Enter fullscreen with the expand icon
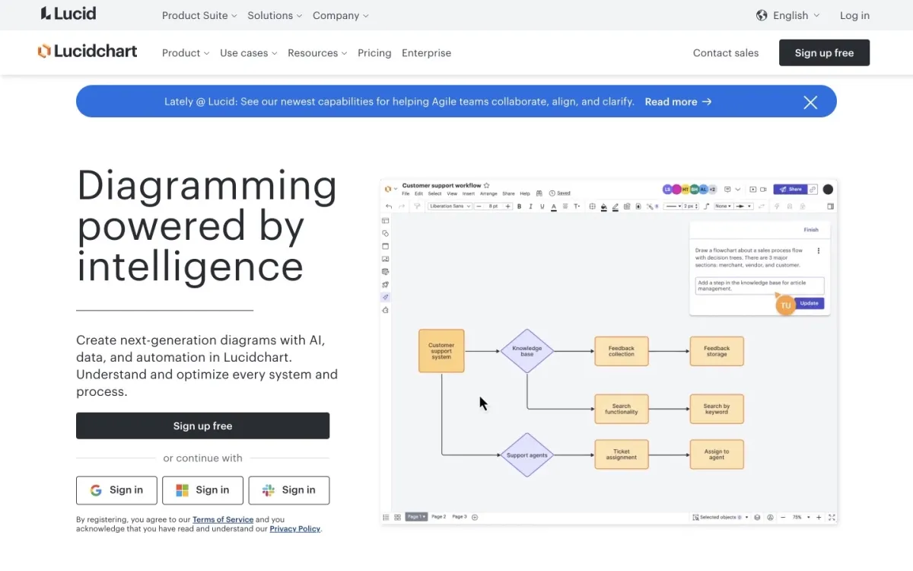Image resolution: width=913 pixels, height=571 pixels. coord(831,517)
